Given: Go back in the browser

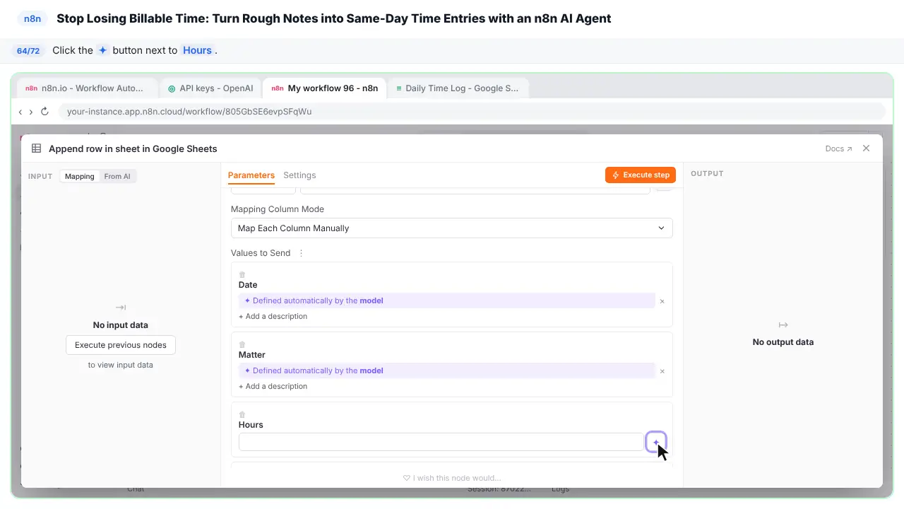Looking at the screenshot, I should (x=20, y=112).
